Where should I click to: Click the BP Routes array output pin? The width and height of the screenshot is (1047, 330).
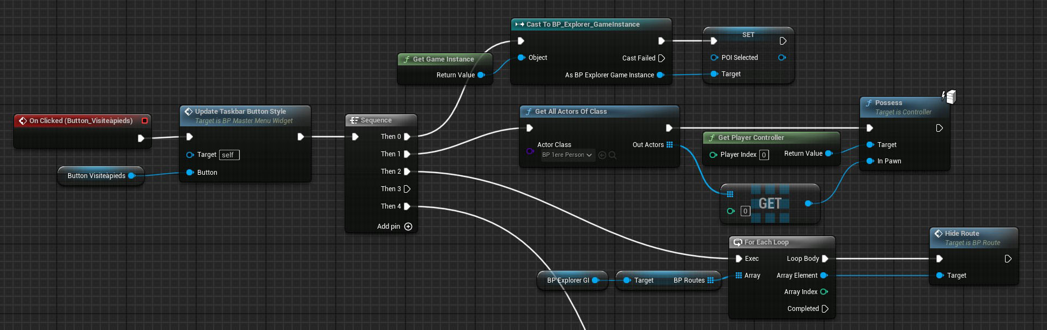tap(710, 280)
